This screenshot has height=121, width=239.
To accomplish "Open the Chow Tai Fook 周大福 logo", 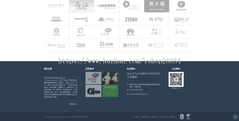I will click(x=157, y=6).
